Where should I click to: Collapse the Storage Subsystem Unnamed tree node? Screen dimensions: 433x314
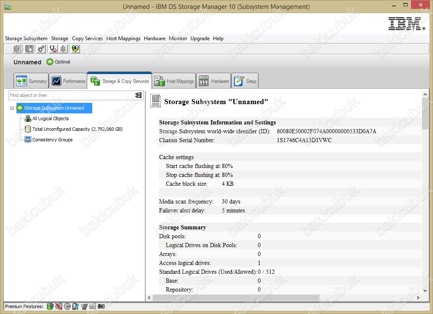tap(12, 108)
